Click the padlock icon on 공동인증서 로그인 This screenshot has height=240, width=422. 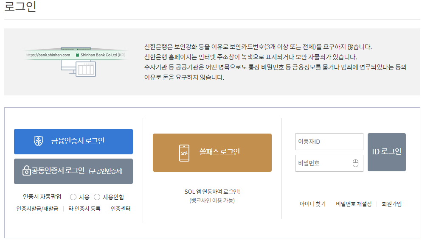click(x=26, y=170)
